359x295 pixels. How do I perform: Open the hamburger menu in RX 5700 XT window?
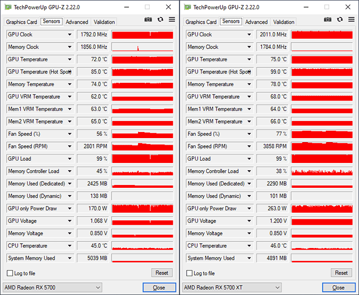pos(352,19)
